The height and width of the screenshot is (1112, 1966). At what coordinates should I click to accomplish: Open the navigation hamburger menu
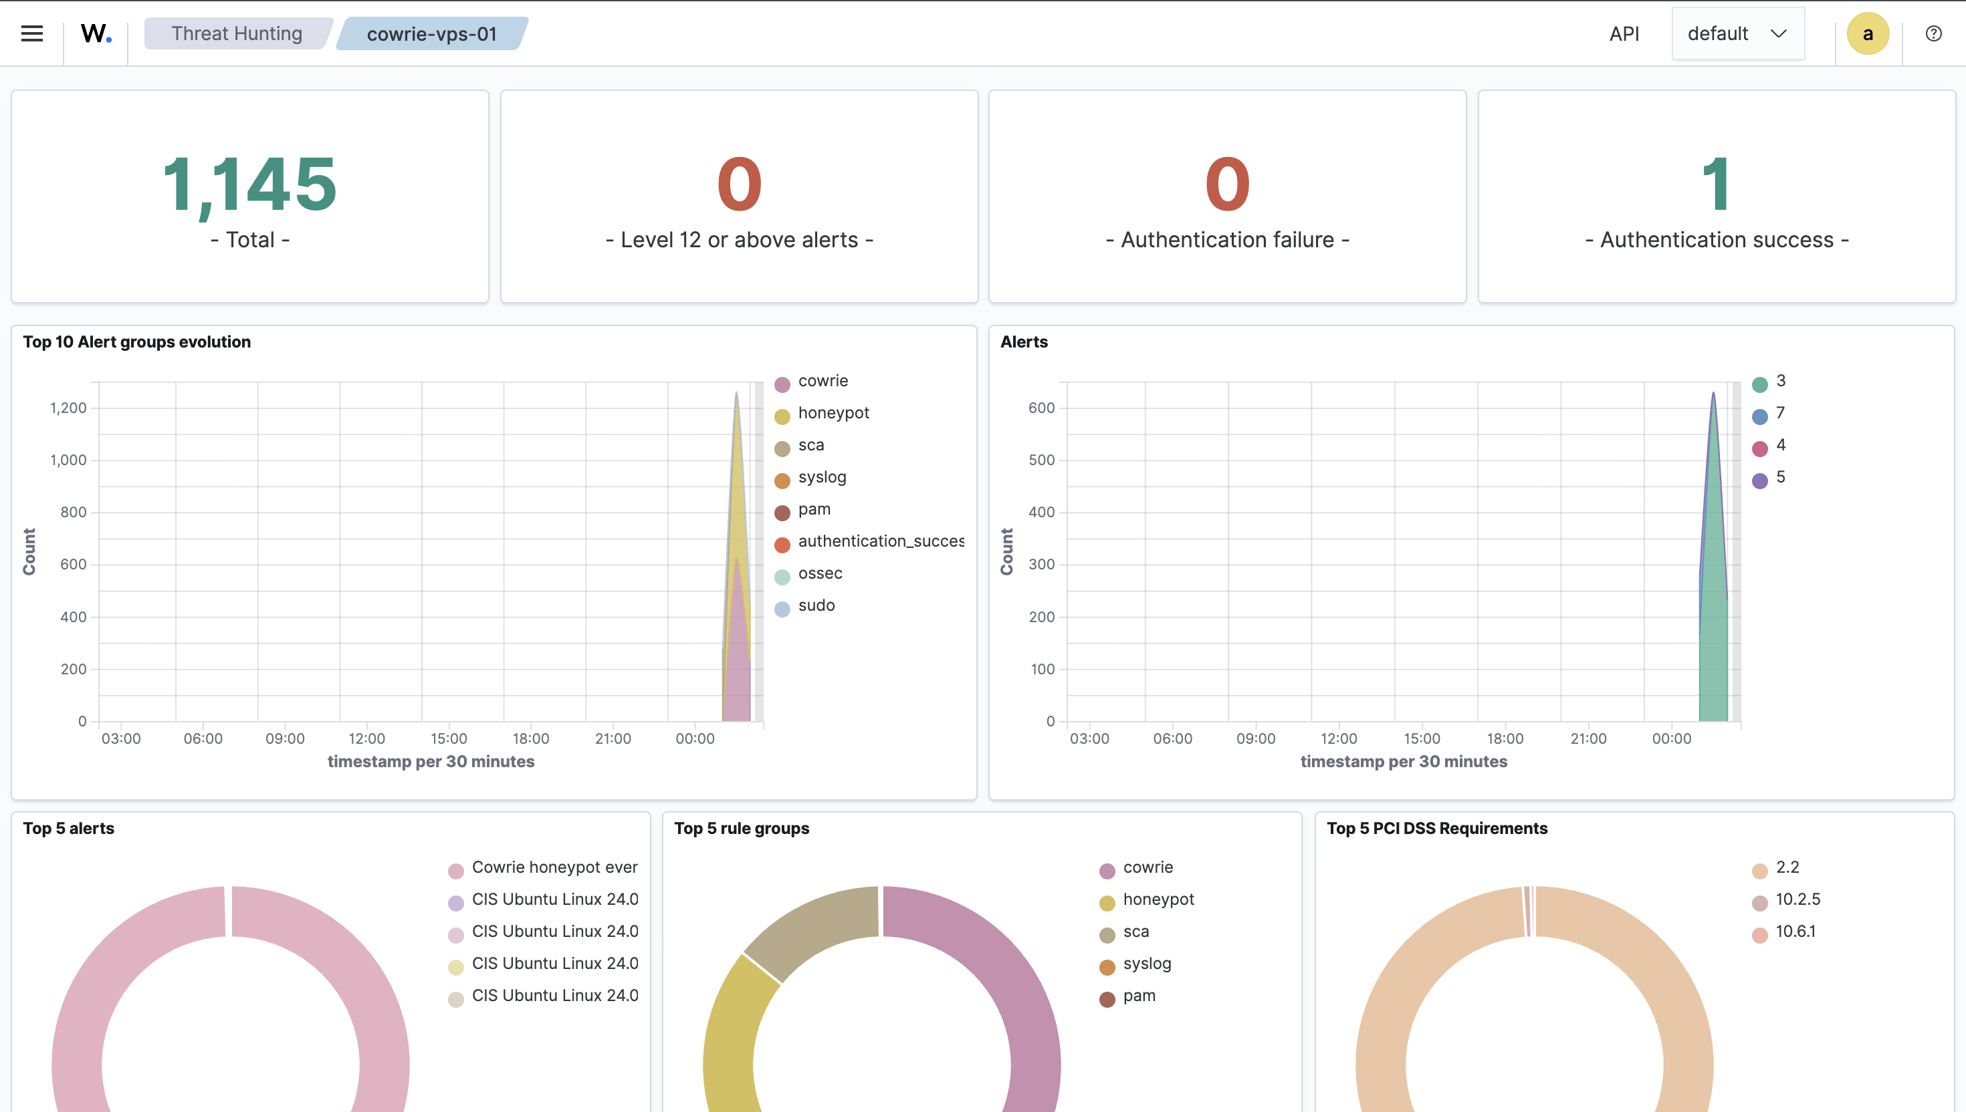(31, 33)
